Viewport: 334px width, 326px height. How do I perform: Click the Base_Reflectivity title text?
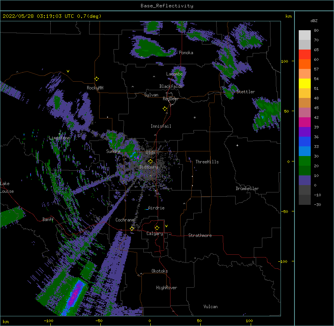tap(167, 6)
